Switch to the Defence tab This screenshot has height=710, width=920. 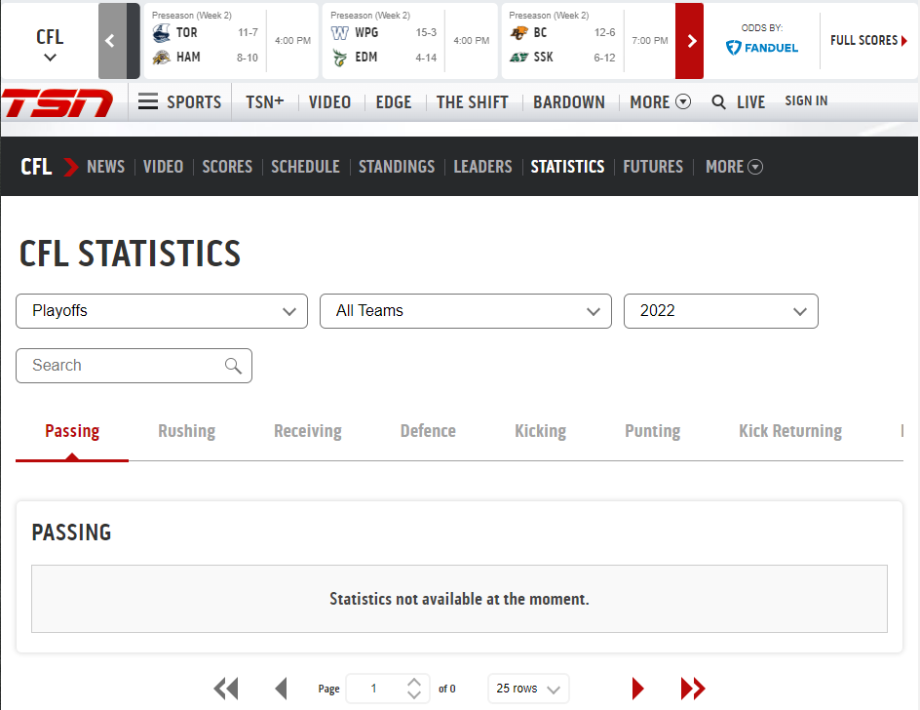428,431
